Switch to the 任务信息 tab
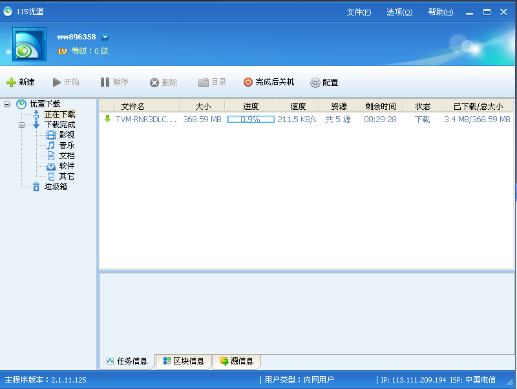The height and width of the screenshot is (389, 517). (127, 361)
